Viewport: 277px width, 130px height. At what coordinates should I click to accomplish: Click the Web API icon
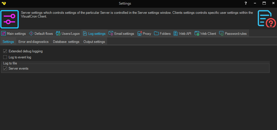click(176, 34)
